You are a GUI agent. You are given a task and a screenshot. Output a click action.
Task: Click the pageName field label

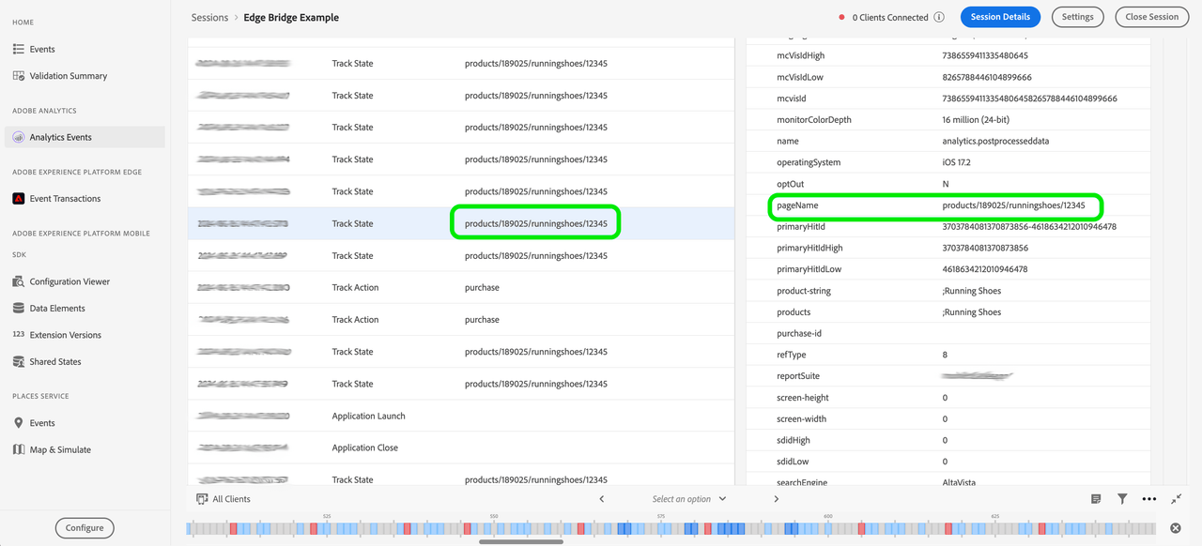[797, 205]
